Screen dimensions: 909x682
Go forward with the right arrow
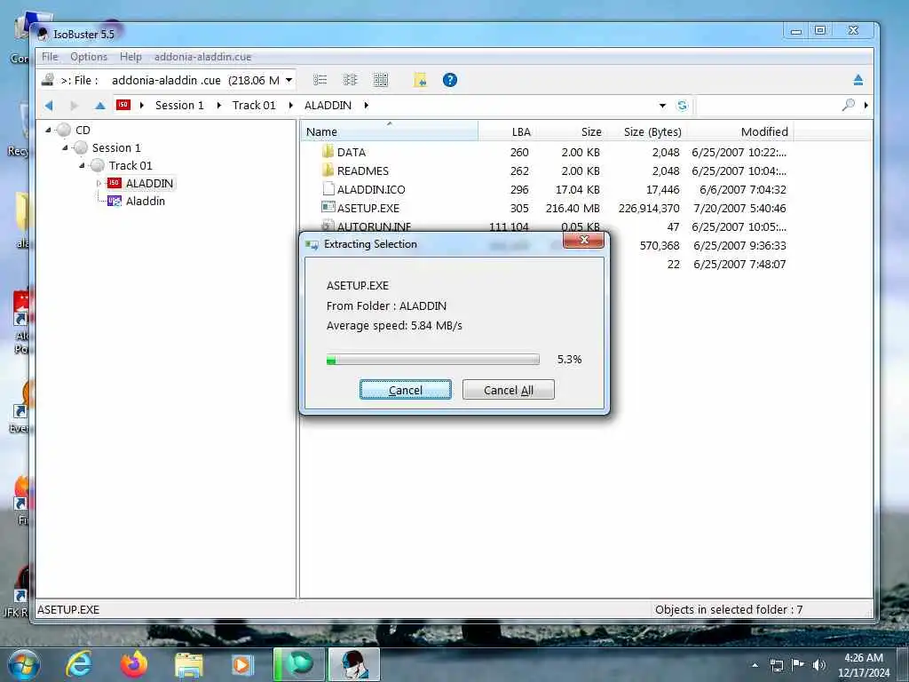click(74, 106)
